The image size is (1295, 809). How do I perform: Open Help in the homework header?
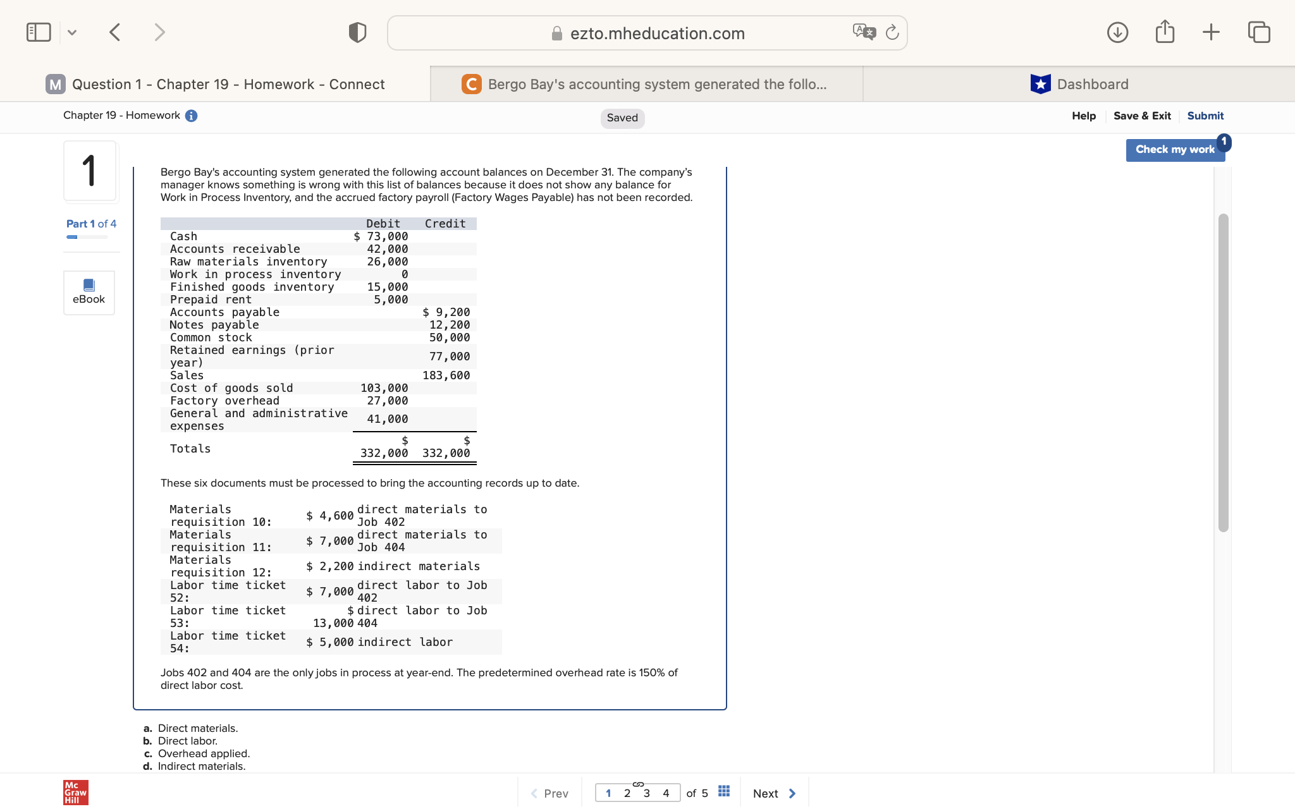[x=1083, y=116]
